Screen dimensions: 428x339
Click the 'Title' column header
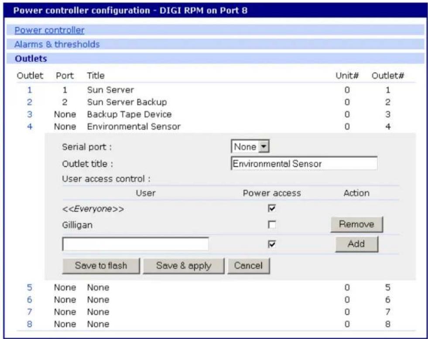96,76
